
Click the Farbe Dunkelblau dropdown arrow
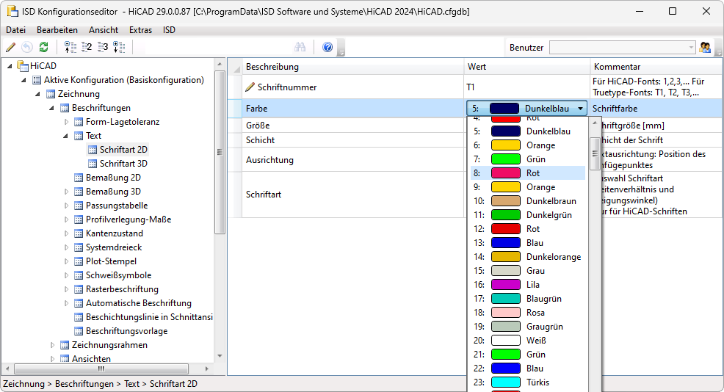coord(580,109)
